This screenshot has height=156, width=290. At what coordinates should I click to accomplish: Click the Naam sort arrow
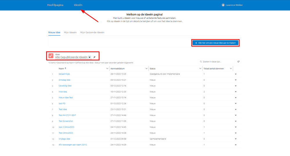[65, 68]
